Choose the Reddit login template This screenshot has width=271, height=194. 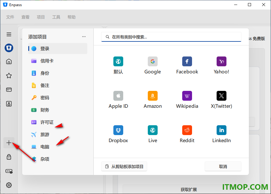tap(187, 134)
